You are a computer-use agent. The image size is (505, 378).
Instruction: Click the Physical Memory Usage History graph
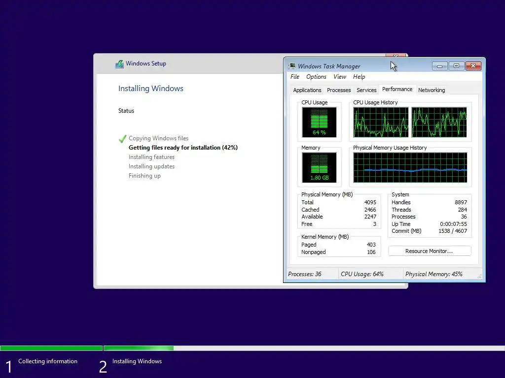tap(410, 167)
